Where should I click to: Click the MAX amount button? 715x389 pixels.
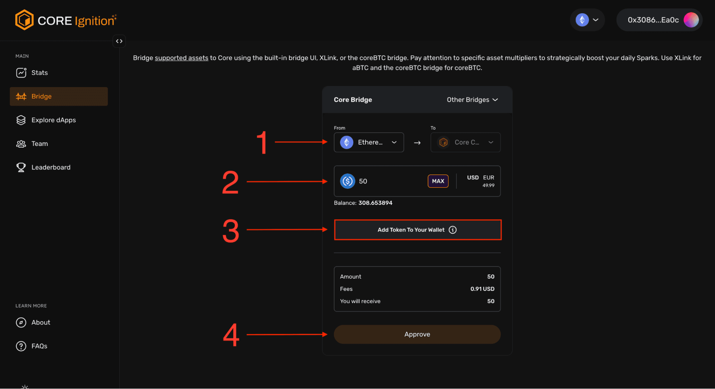click(438, 181)
